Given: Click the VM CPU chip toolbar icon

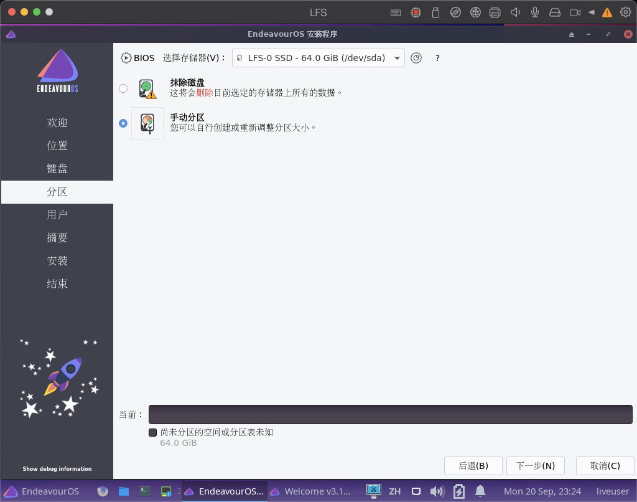Looking at the screenshot, I should click(416, 12).
